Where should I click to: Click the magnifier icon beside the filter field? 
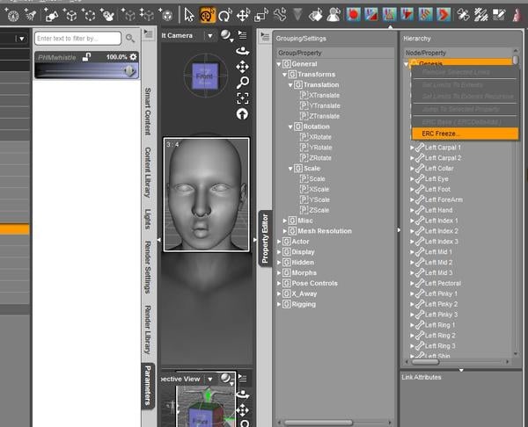(130, 39)
